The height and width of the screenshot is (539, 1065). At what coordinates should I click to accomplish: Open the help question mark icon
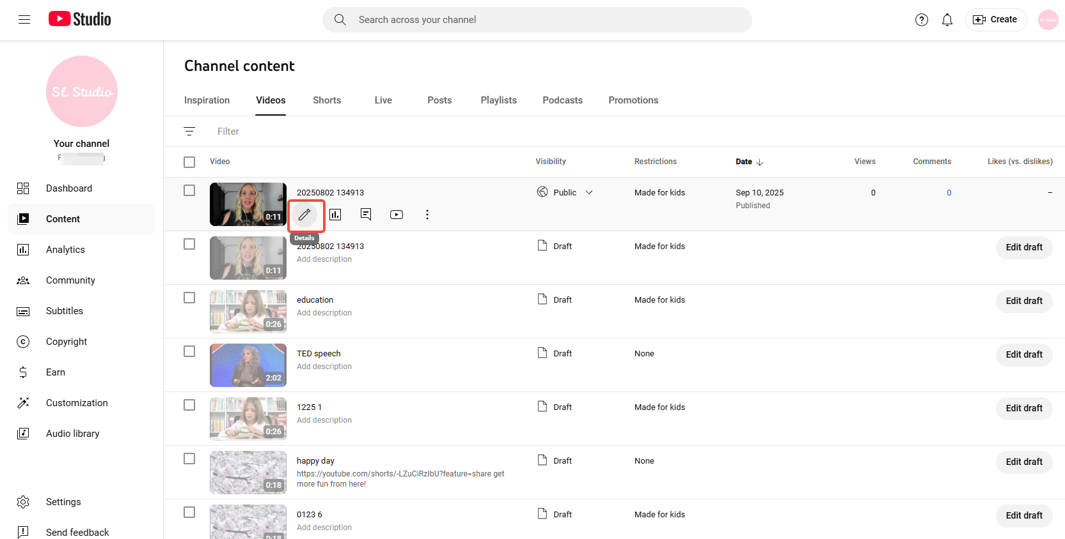[x=922, y=20]
